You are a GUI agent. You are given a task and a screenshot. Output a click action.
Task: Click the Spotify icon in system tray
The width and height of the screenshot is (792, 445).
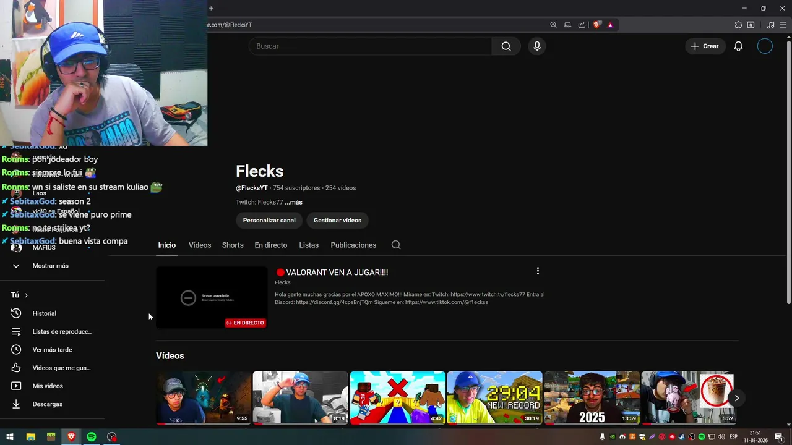point(702,437)
